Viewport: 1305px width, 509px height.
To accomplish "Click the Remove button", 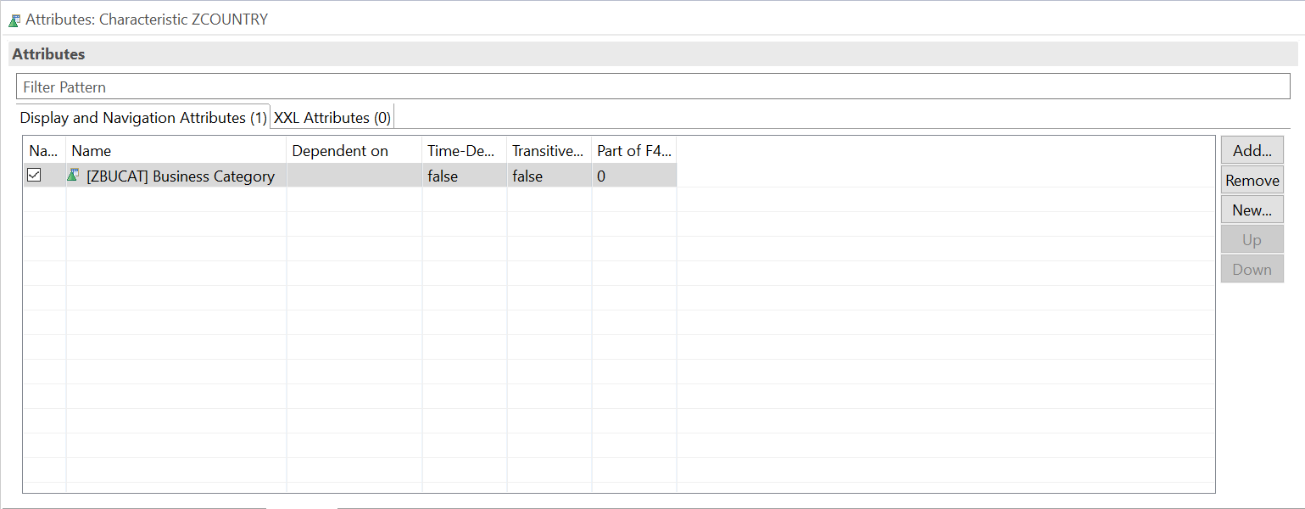I will coord(1252,180).
